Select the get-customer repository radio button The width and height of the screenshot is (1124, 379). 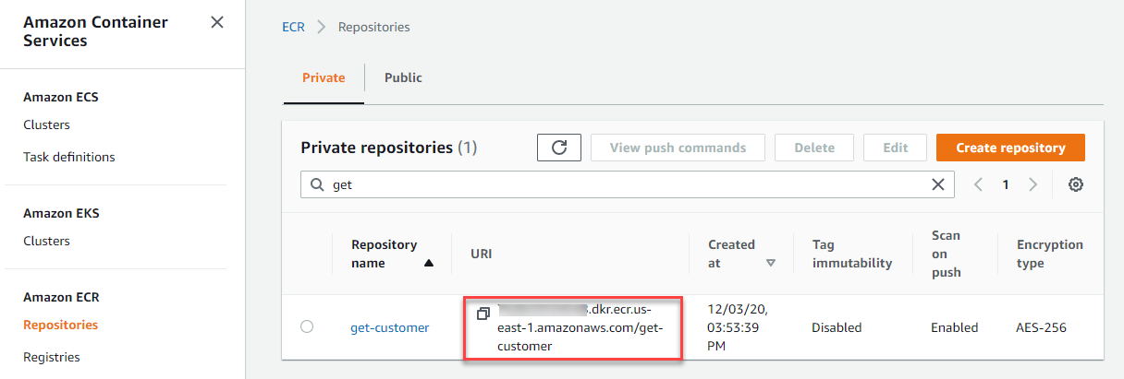pos(307,326)
